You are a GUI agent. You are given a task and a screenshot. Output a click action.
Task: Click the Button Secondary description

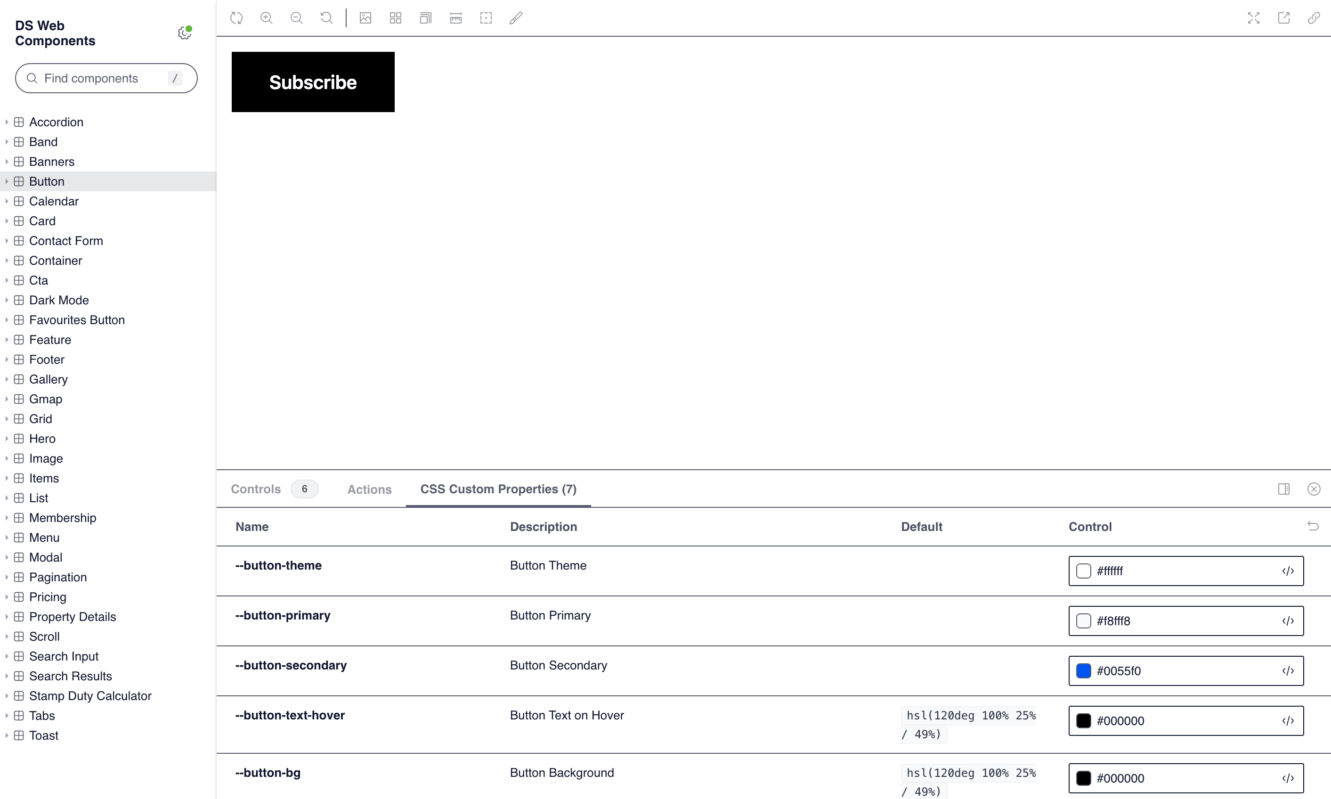558,666
